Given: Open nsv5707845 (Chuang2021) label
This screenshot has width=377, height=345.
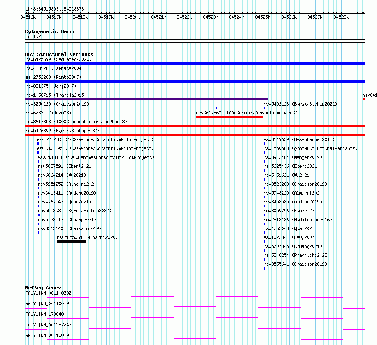Looking at the screenshot, I should coord(293,246).
